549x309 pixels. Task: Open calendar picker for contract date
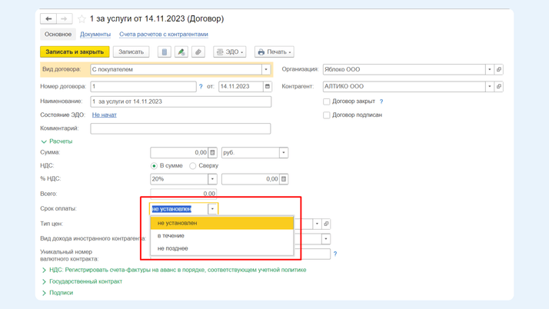click(268, 87)
